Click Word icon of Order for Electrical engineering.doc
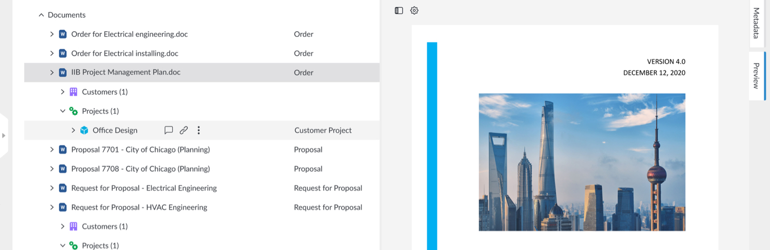The height and width of the screenshot is (250, 770). point(63,34)
